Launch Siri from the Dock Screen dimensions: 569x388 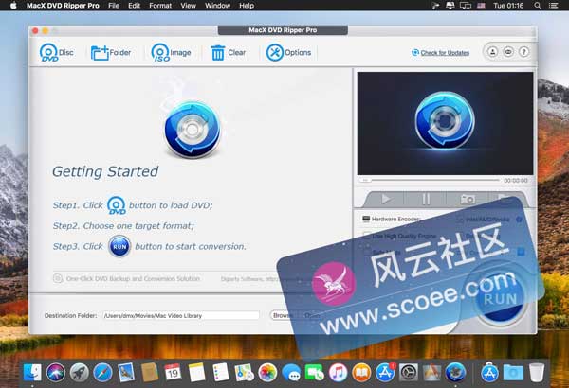pos(56,373)
